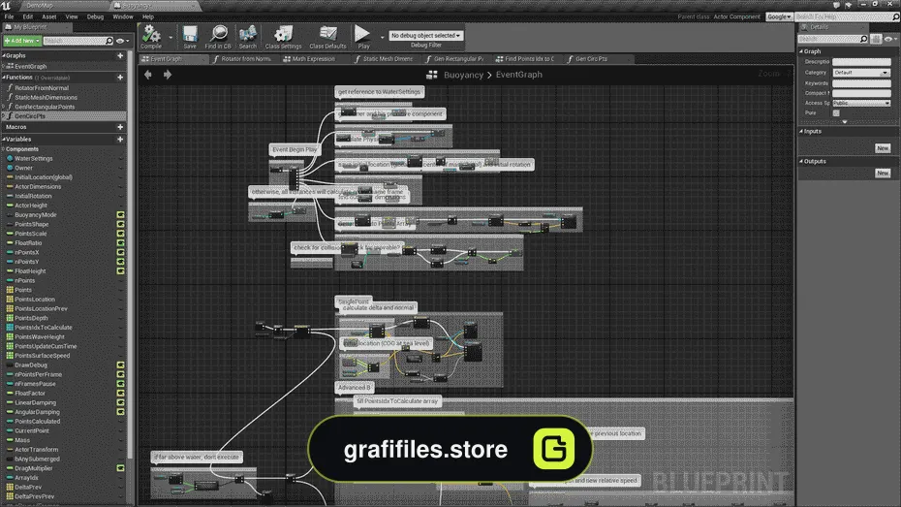Open the File menu
This screenshot has height=507, width=901.
click(x=9, y=16)
